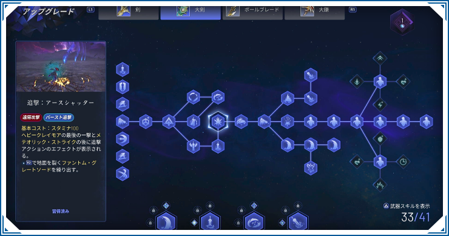The width and height of the screenshot is (449, 236).
Task: Click swirl diamond above the wave skill slot
Action: [166, 206]
